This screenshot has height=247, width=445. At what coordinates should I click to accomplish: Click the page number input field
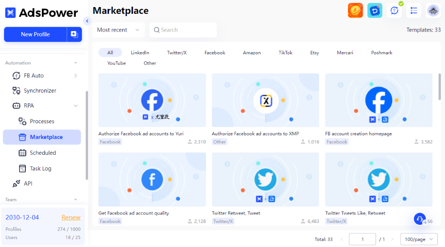[x=362, y=239]
